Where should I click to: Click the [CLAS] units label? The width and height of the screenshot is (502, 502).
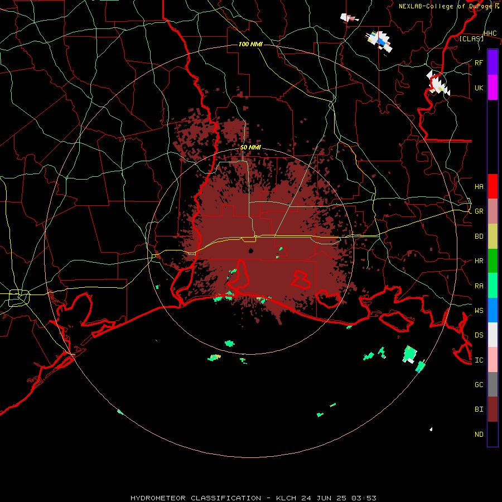pos(471,39)
